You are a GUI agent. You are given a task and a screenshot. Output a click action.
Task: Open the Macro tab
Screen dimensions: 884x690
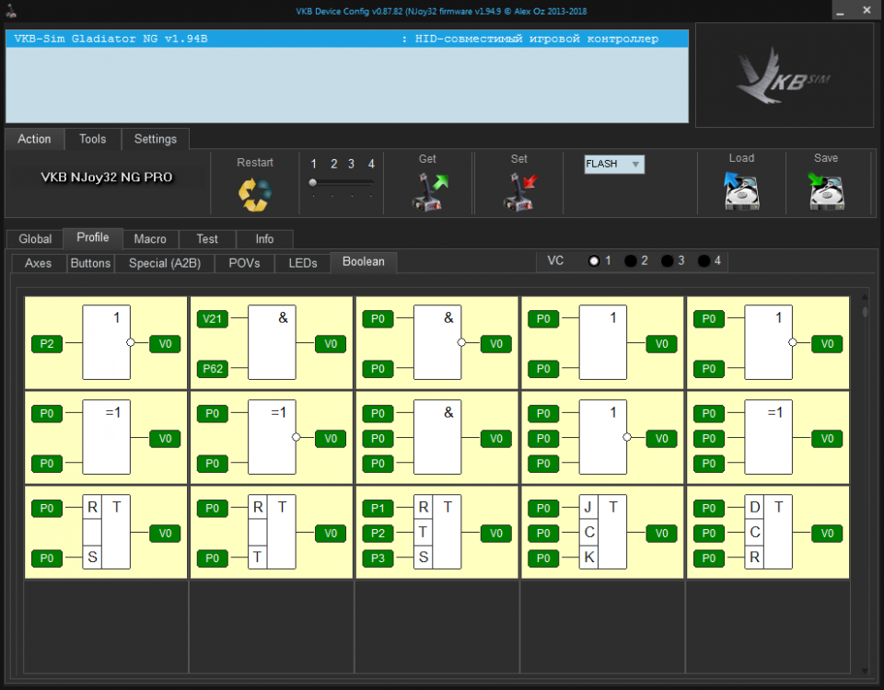[150, 238]
